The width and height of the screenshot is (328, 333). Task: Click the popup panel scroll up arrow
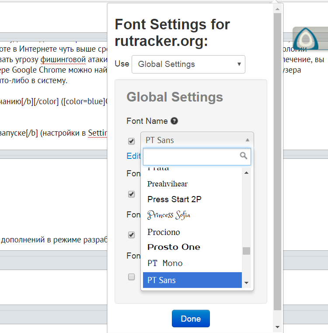click(277, 9)
